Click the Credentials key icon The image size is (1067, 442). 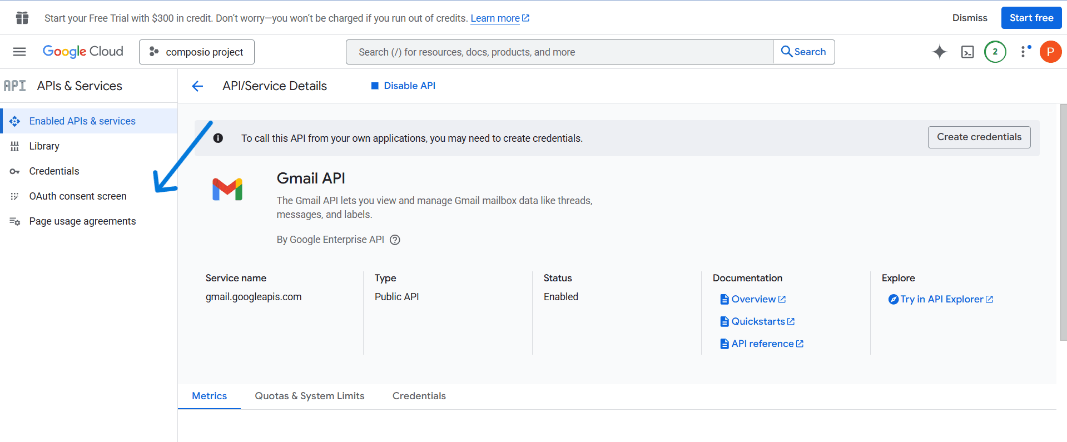(x=15, y=171)
